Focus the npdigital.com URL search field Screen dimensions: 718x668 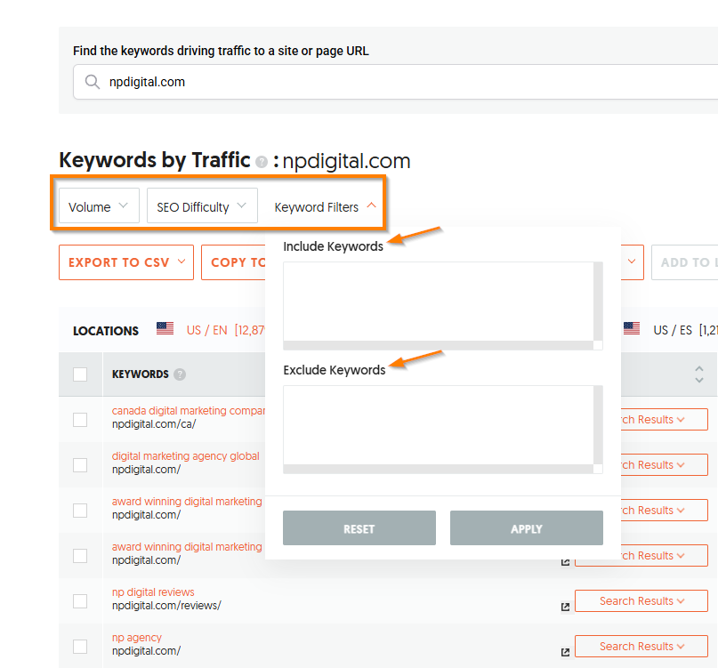pos(394,82)
